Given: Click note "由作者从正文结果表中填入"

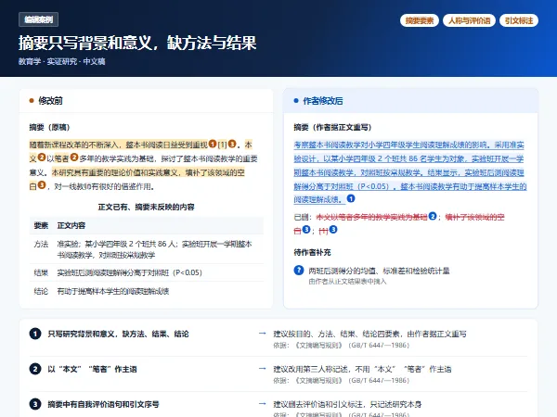Looking at the screenshot, I should pyautogui.click(x=347, y=282).
